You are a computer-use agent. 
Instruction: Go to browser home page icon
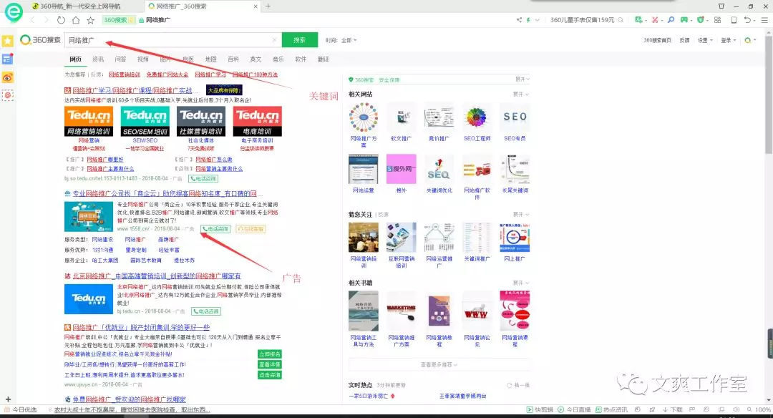pyautogui.click(x=75, y=20)
